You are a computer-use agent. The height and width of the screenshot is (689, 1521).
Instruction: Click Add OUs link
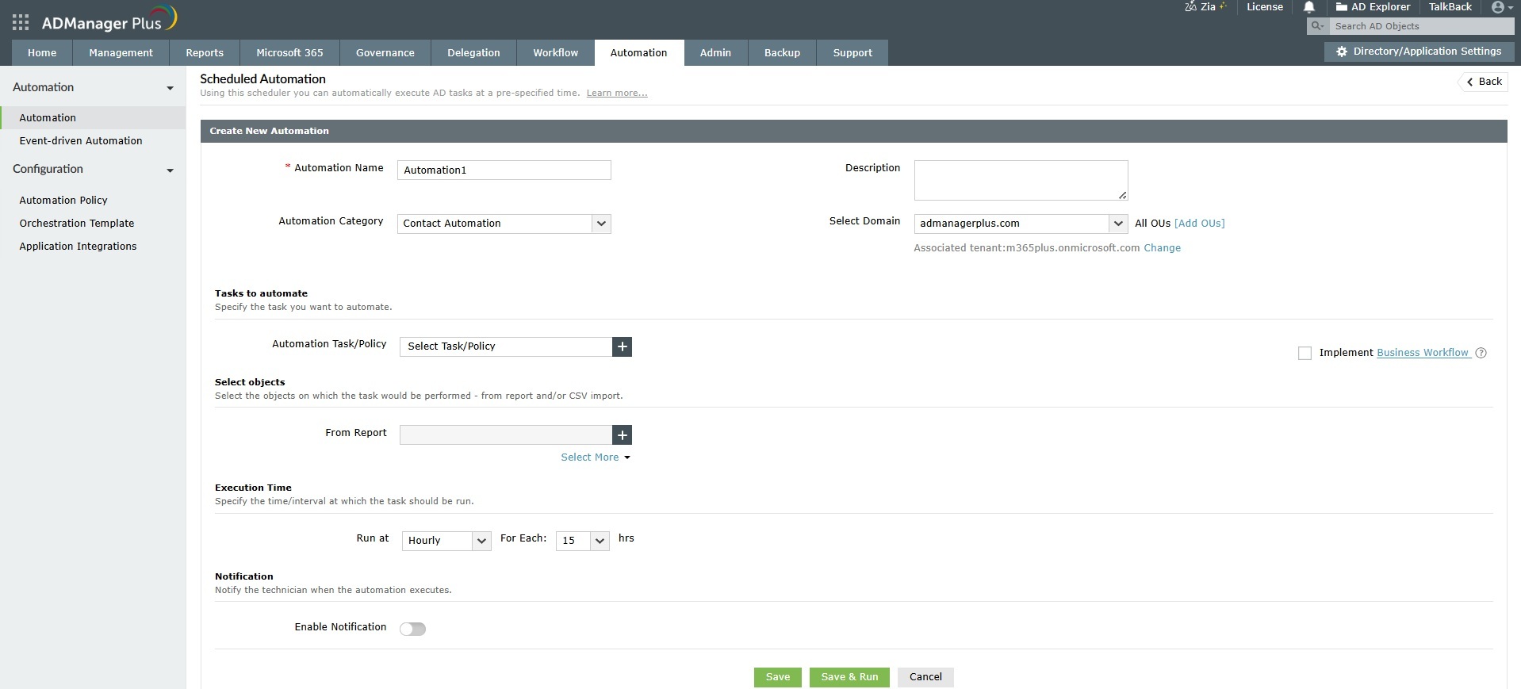1199,224
